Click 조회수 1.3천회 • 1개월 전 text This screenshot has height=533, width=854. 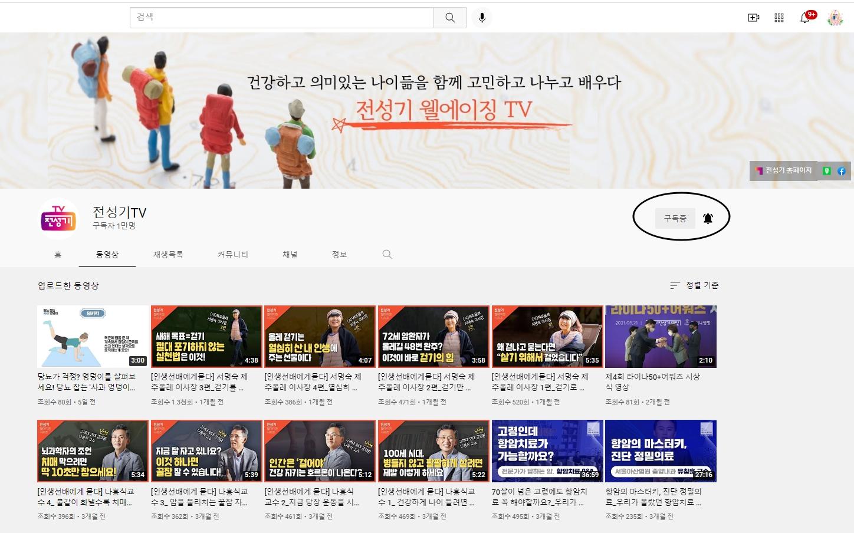click(187, 402)
